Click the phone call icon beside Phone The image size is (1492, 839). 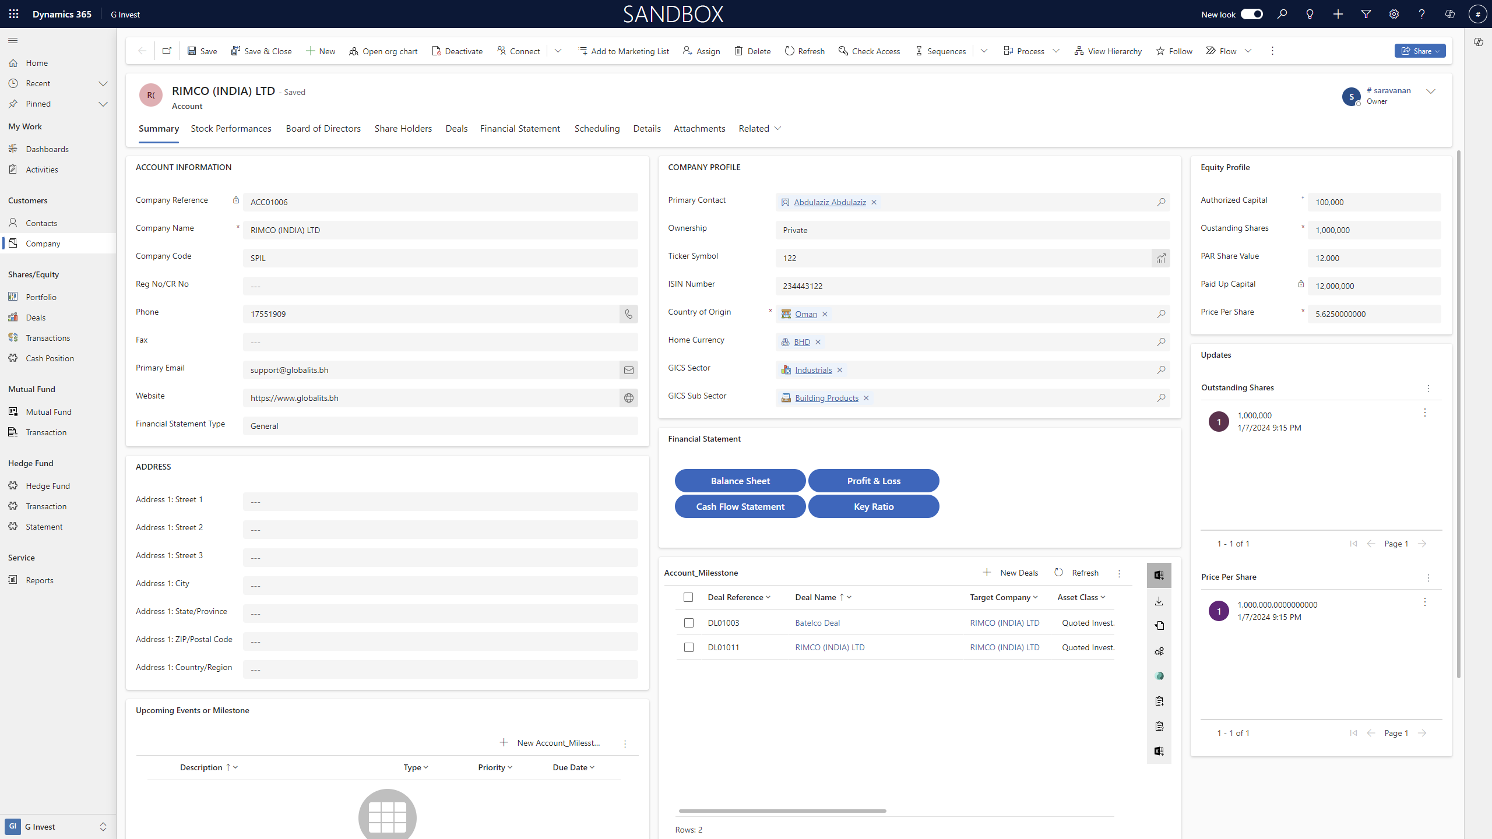(x=628, y=314)
